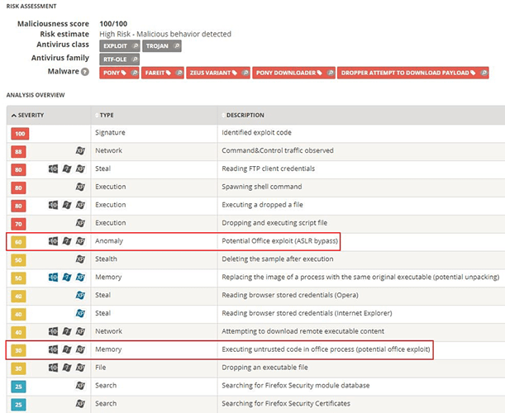Click the magnifier on the DROPPER ATTEMPT tag
Viewport: 505px width, 413px height.
pos(484,73)
